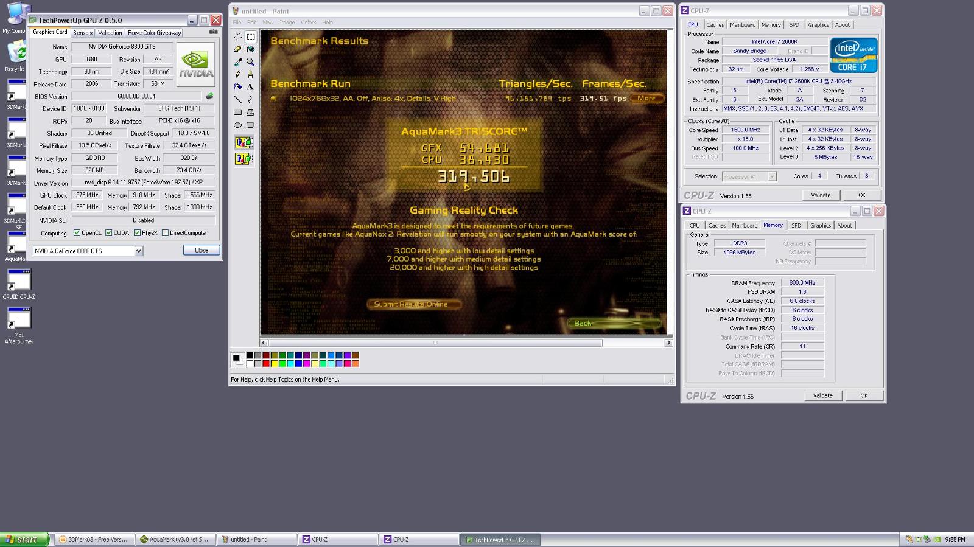Click the Windows start button

24,539
